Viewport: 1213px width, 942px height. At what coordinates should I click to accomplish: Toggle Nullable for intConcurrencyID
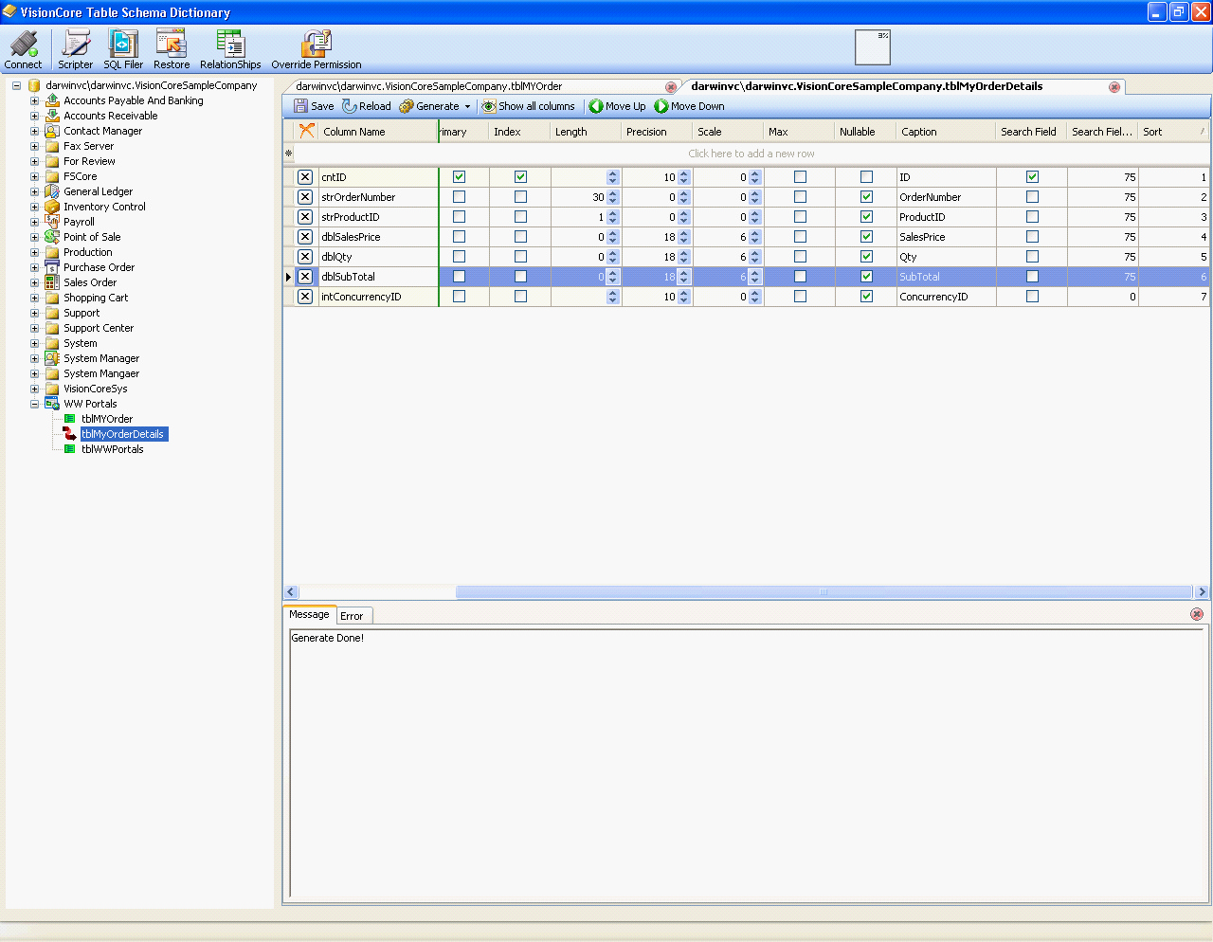pyautogui.click(x=866, y=297)
